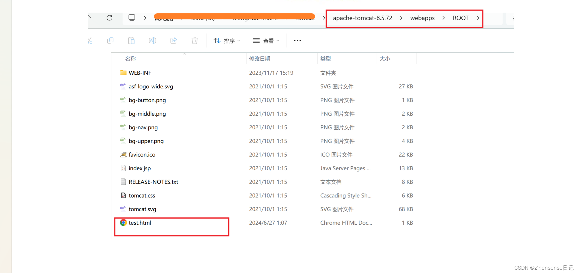Select the favicon.ico file name
The image size is (578, 273).
coord(142,154)
